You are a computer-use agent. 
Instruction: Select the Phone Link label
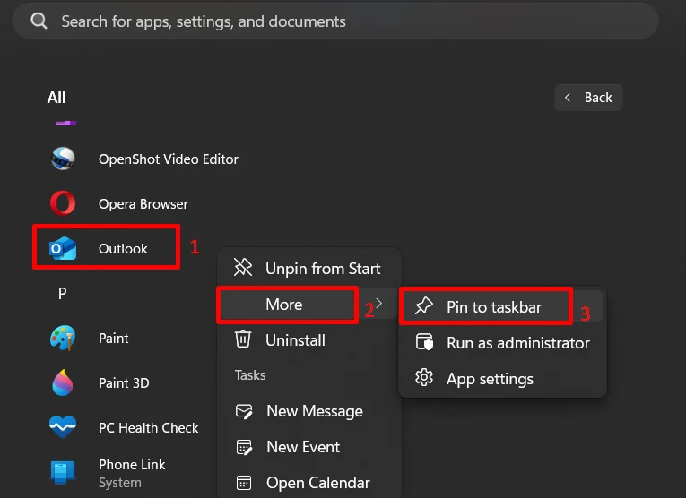(x=132, y=464)
